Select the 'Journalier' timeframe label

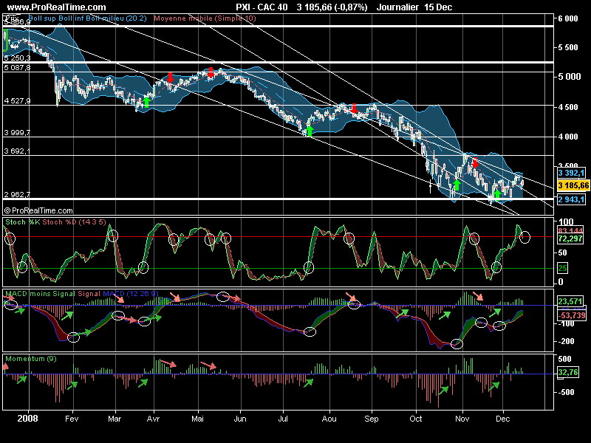(397, 7)
